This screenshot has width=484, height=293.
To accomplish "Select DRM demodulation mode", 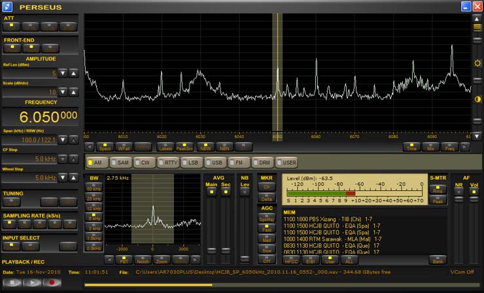I will (x=263, y=162).
